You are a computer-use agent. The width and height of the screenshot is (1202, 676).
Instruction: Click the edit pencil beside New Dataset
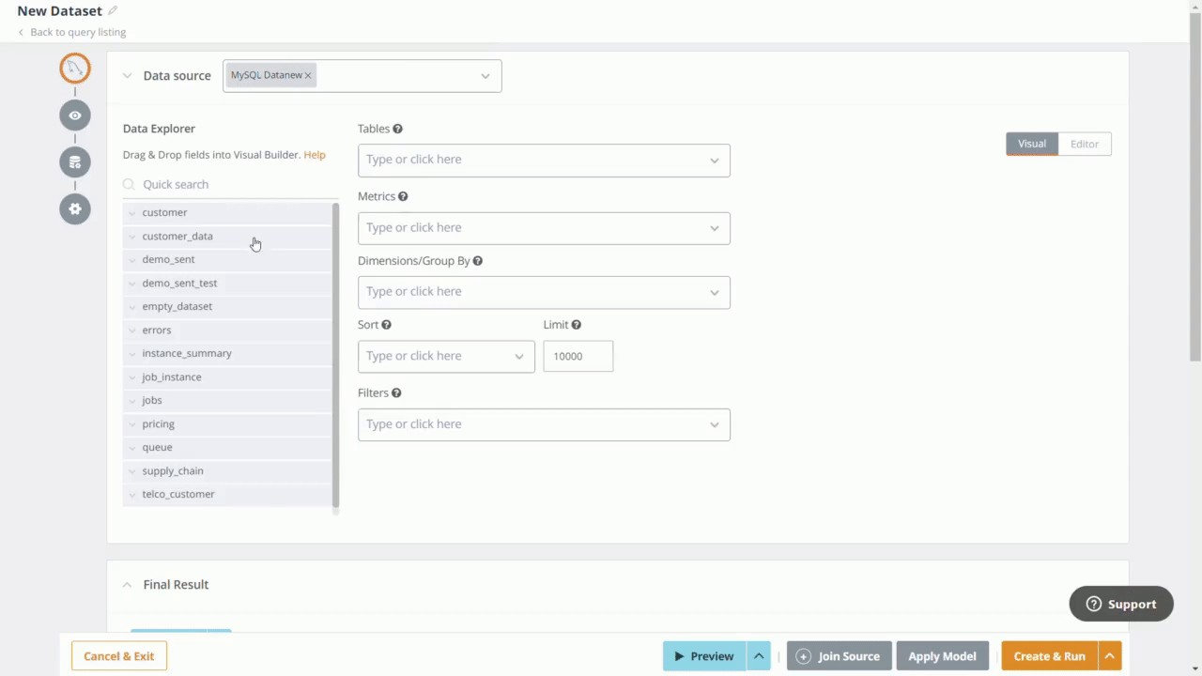[x=112, y=10]
